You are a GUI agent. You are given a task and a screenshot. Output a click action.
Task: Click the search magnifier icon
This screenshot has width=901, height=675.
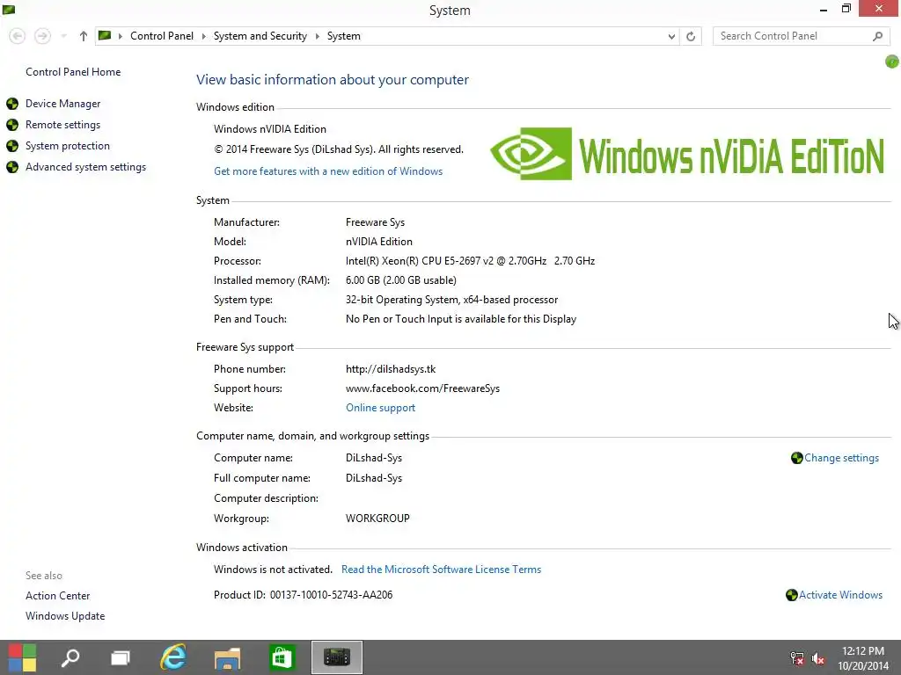click(x=877, y=36)
